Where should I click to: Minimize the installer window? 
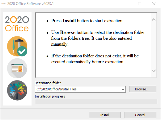tap(126, 4)
